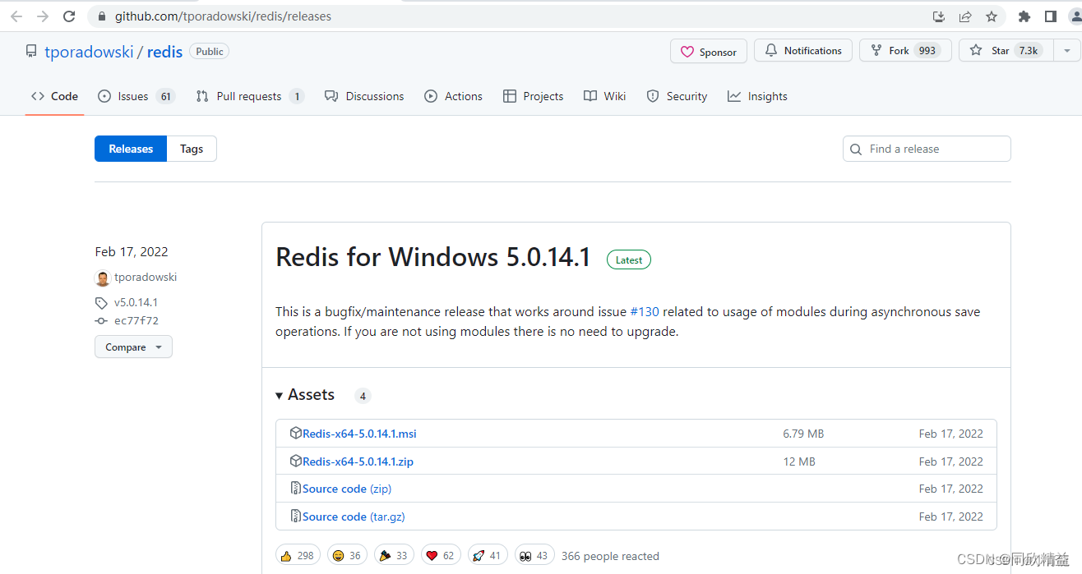This screenshot has height=574, width=1082.
Task: Click the browser back arrow
Action: (16, 16)
